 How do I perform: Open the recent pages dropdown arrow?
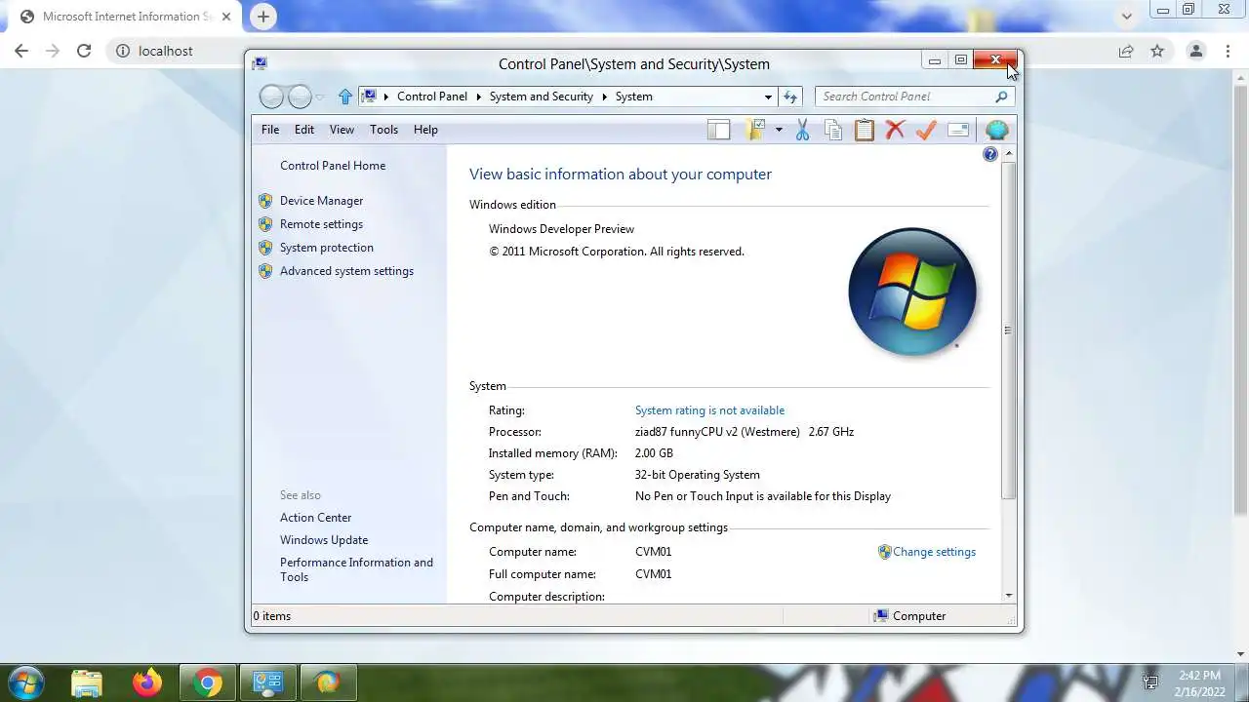point(320,97)
